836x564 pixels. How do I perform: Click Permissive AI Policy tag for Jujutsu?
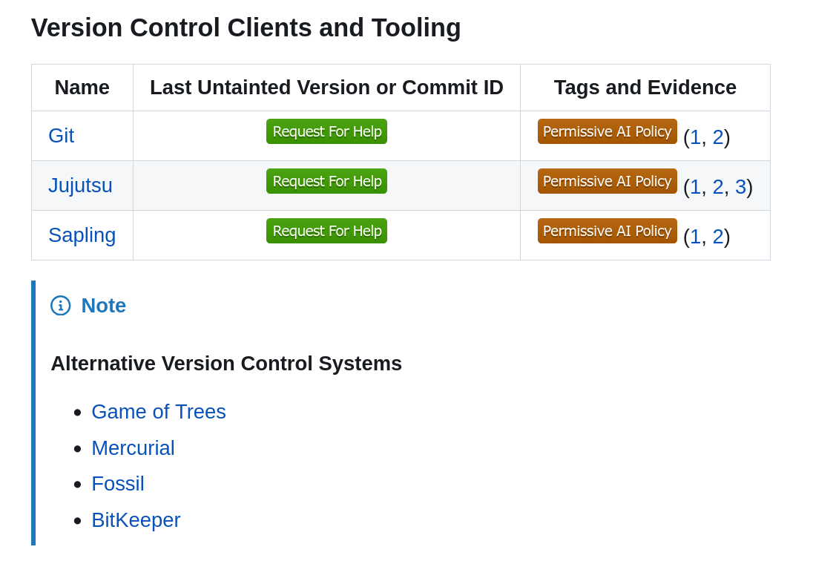pyautogui.click(x=608, y=181)
